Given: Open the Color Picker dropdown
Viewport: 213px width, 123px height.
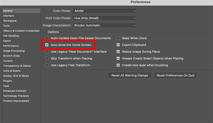Looking at the screenshot, I should coord(105,11).
